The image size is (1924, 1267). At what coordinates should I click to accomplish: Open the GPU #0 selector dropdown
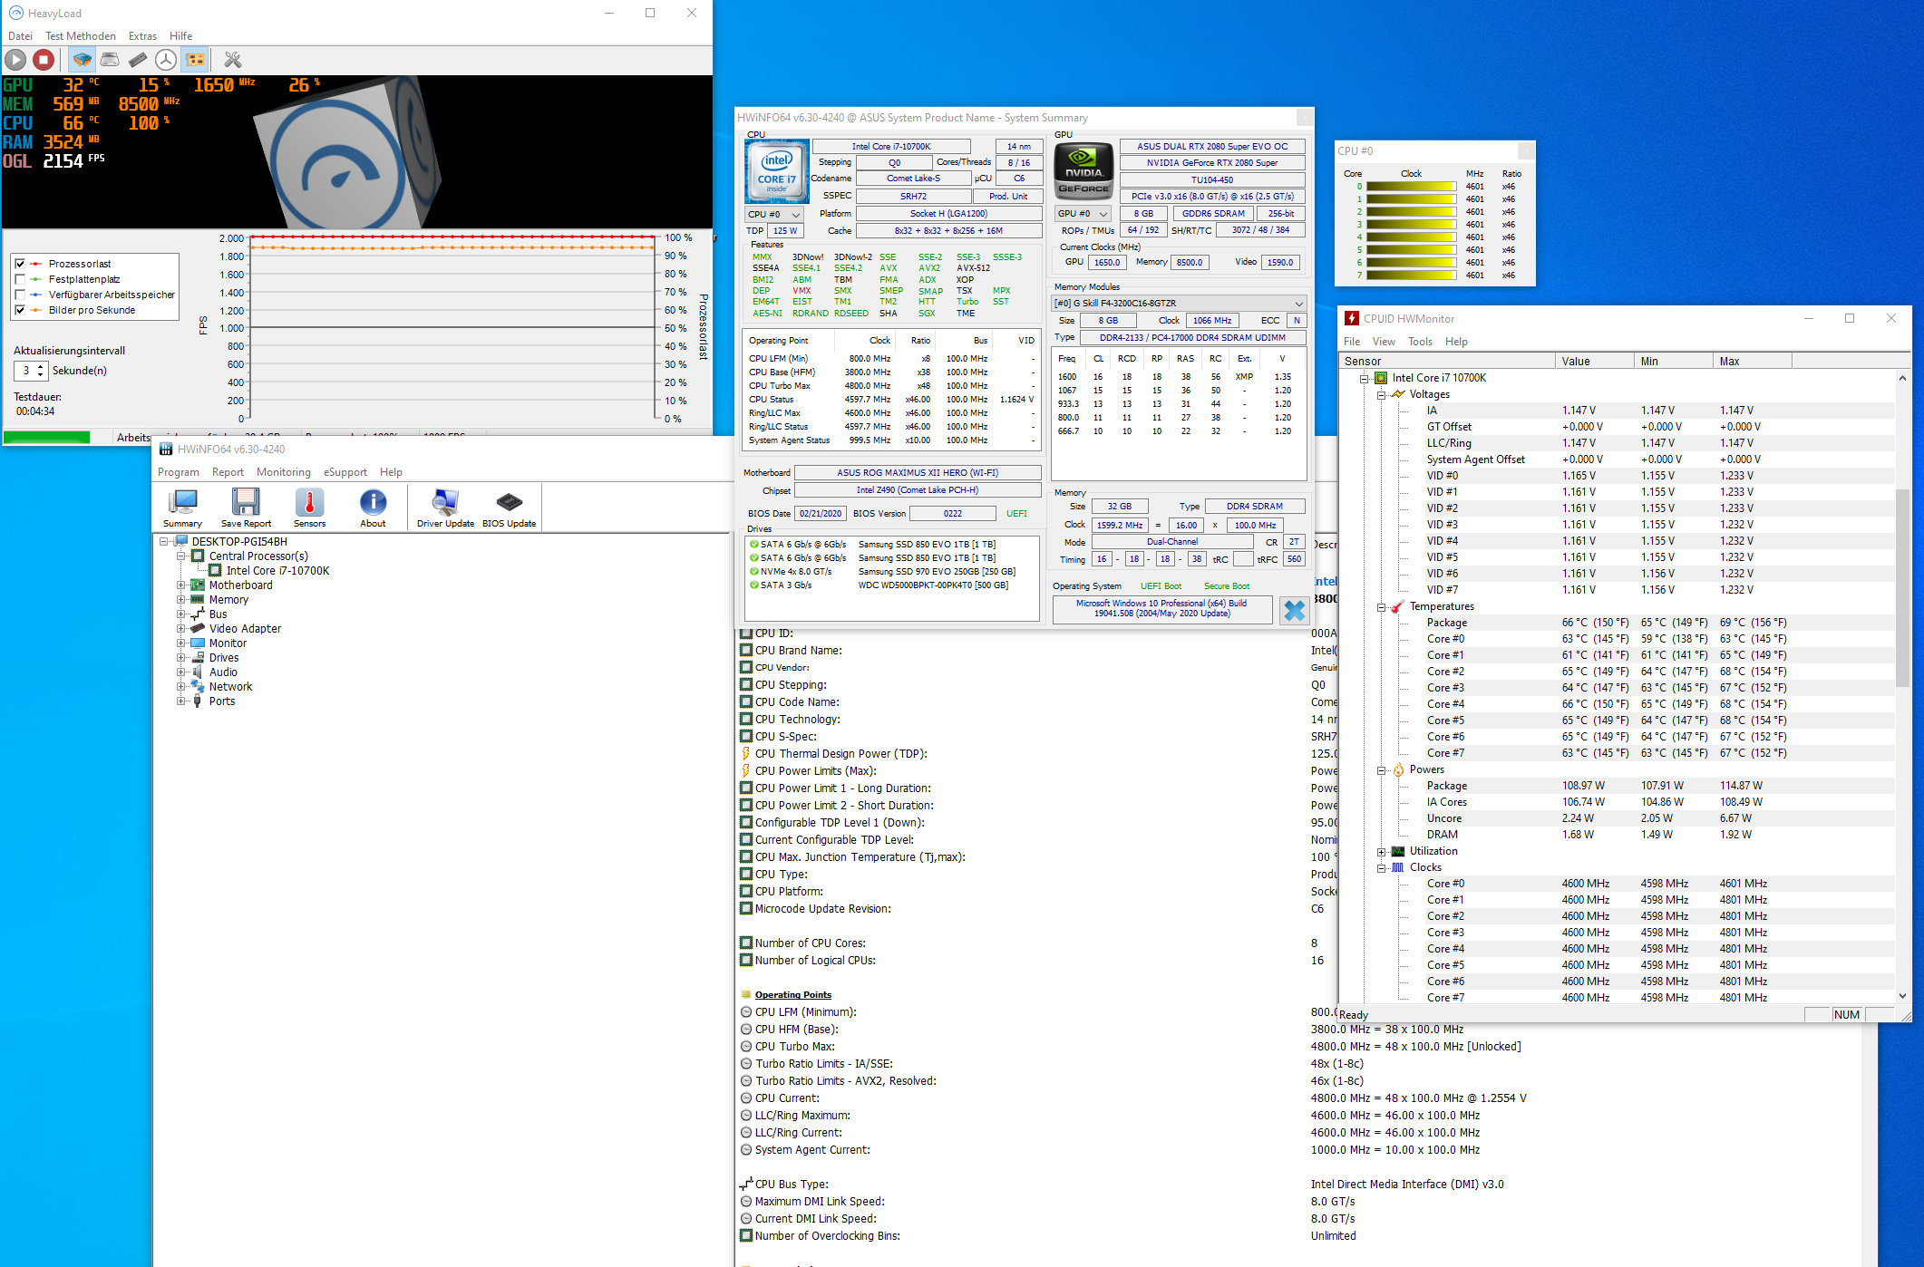click(x=1083, y=214)
